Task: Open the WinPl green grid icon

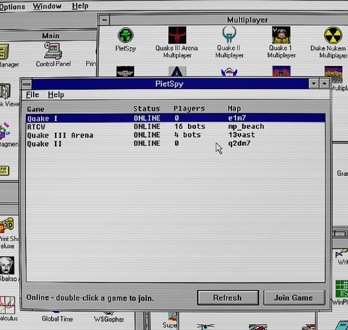Action: 342,289
